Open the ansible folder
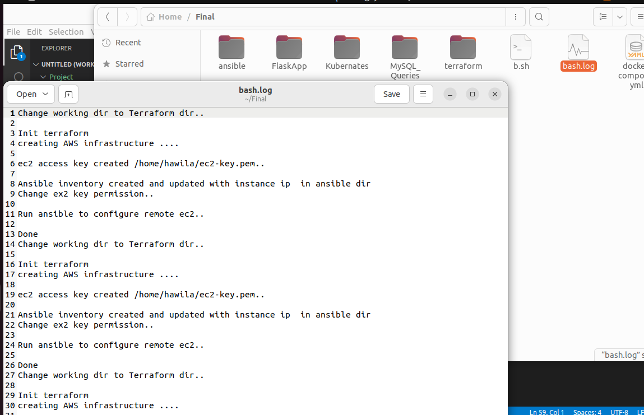644x415 pixels. click(231, 53)
